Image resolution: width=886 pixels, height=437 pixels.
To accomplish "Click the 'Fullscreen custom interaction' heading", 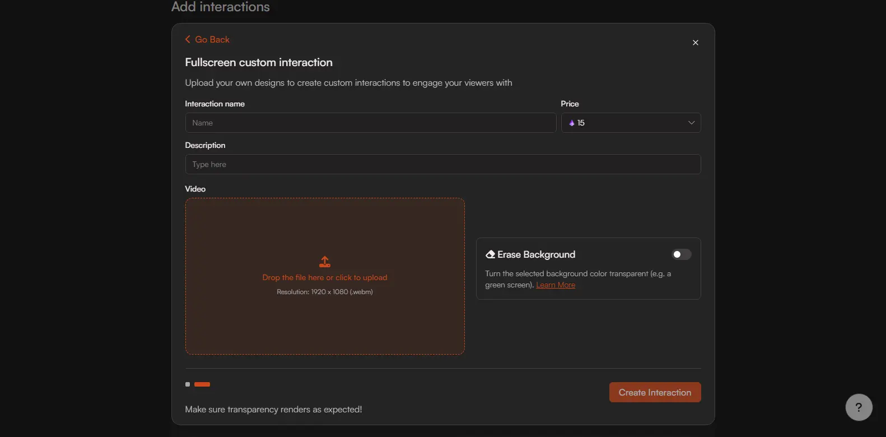I will [x=259, y=62].
